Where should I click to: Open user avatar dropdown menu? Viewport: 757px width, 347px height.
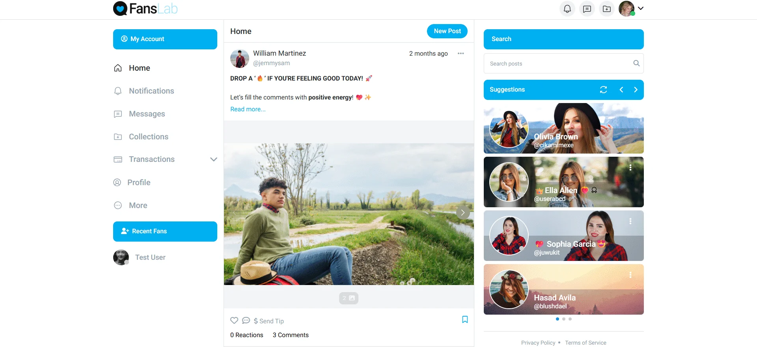coord(631,9)
